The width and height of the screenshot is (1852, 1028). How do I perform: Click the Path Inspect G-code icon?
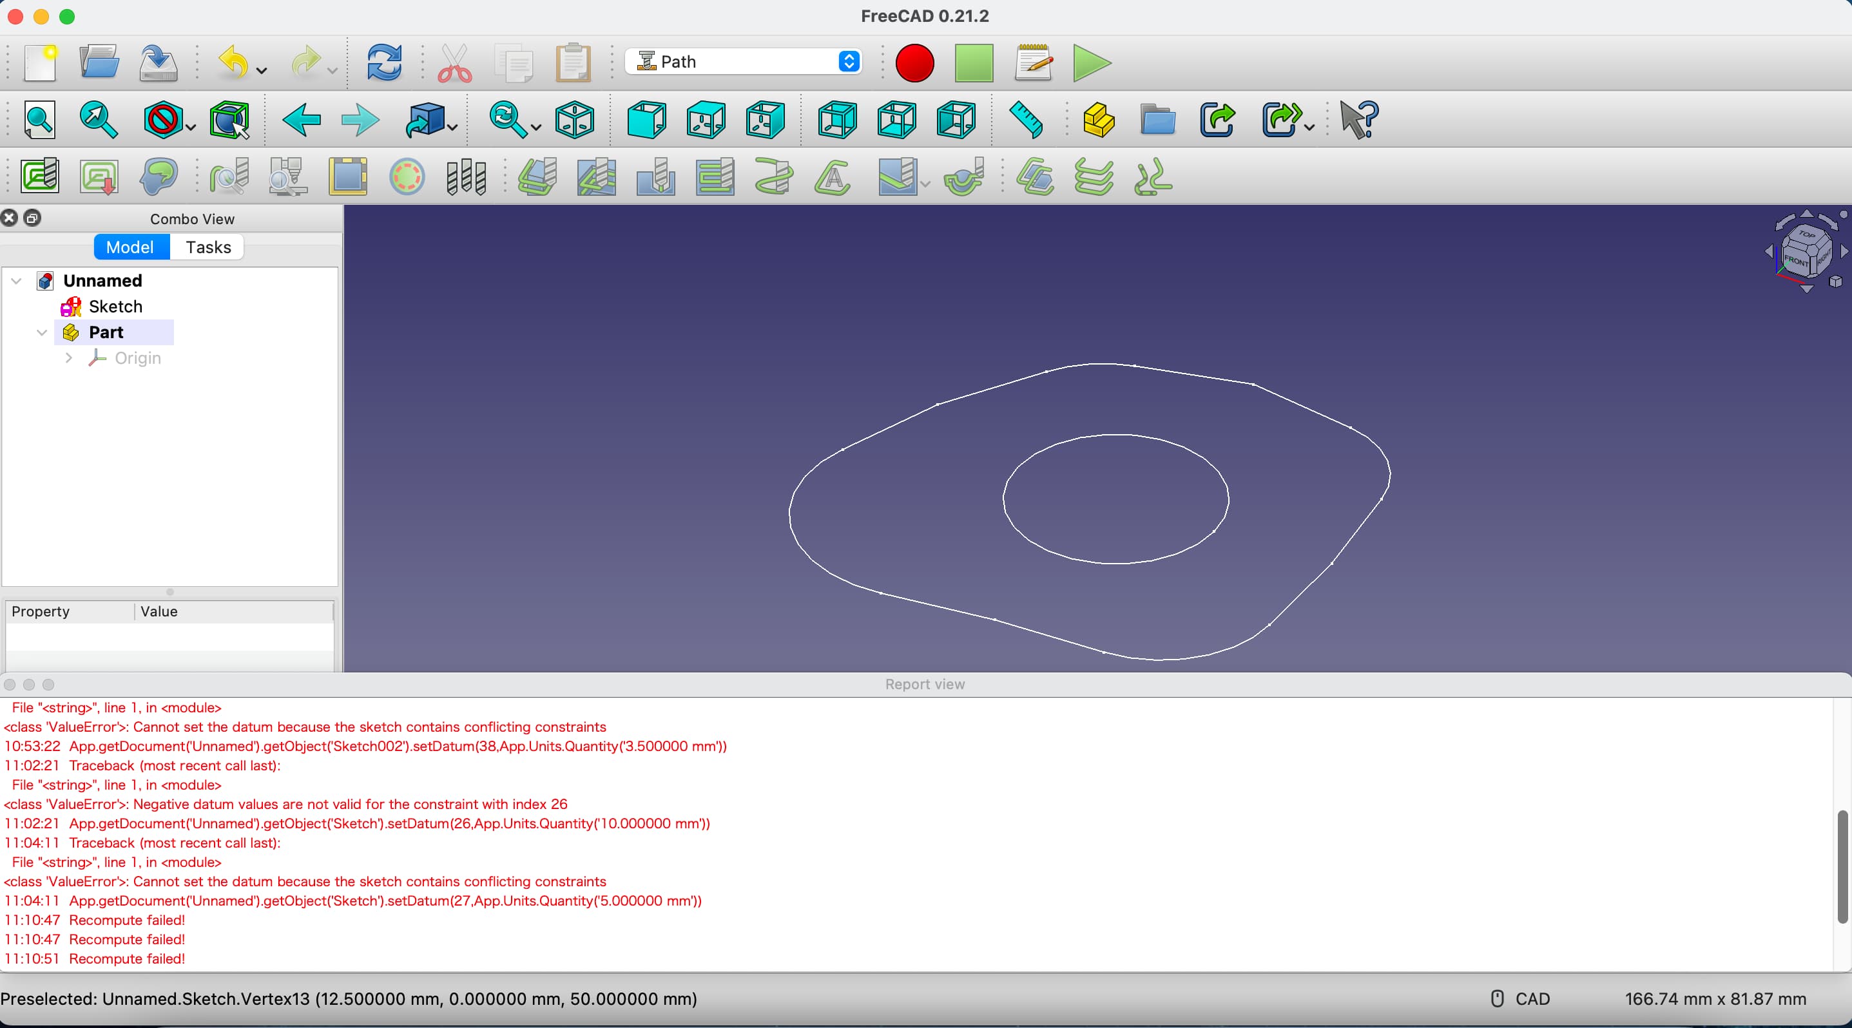tap(229, 176)
